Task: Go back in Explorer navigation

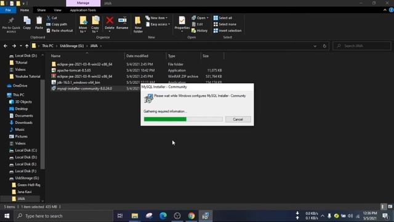Action: [x=6, y=46]
